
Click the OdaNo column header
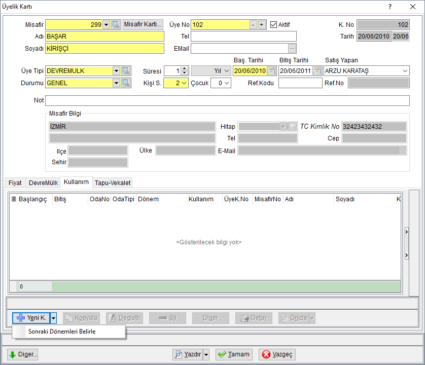click(99, 199)
